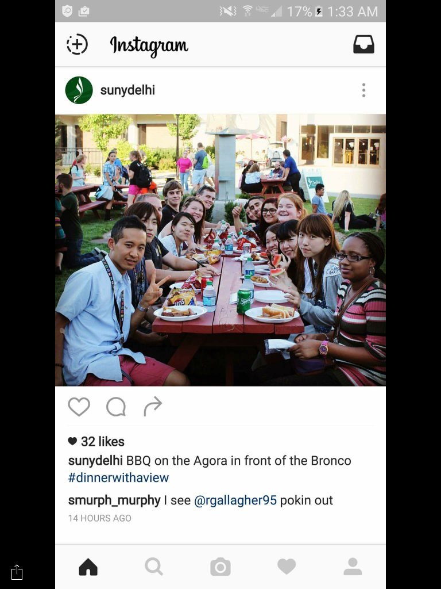This screenshot has height=589, width=441.
Task: Switch to the Search tab
Action: point(154,567)
